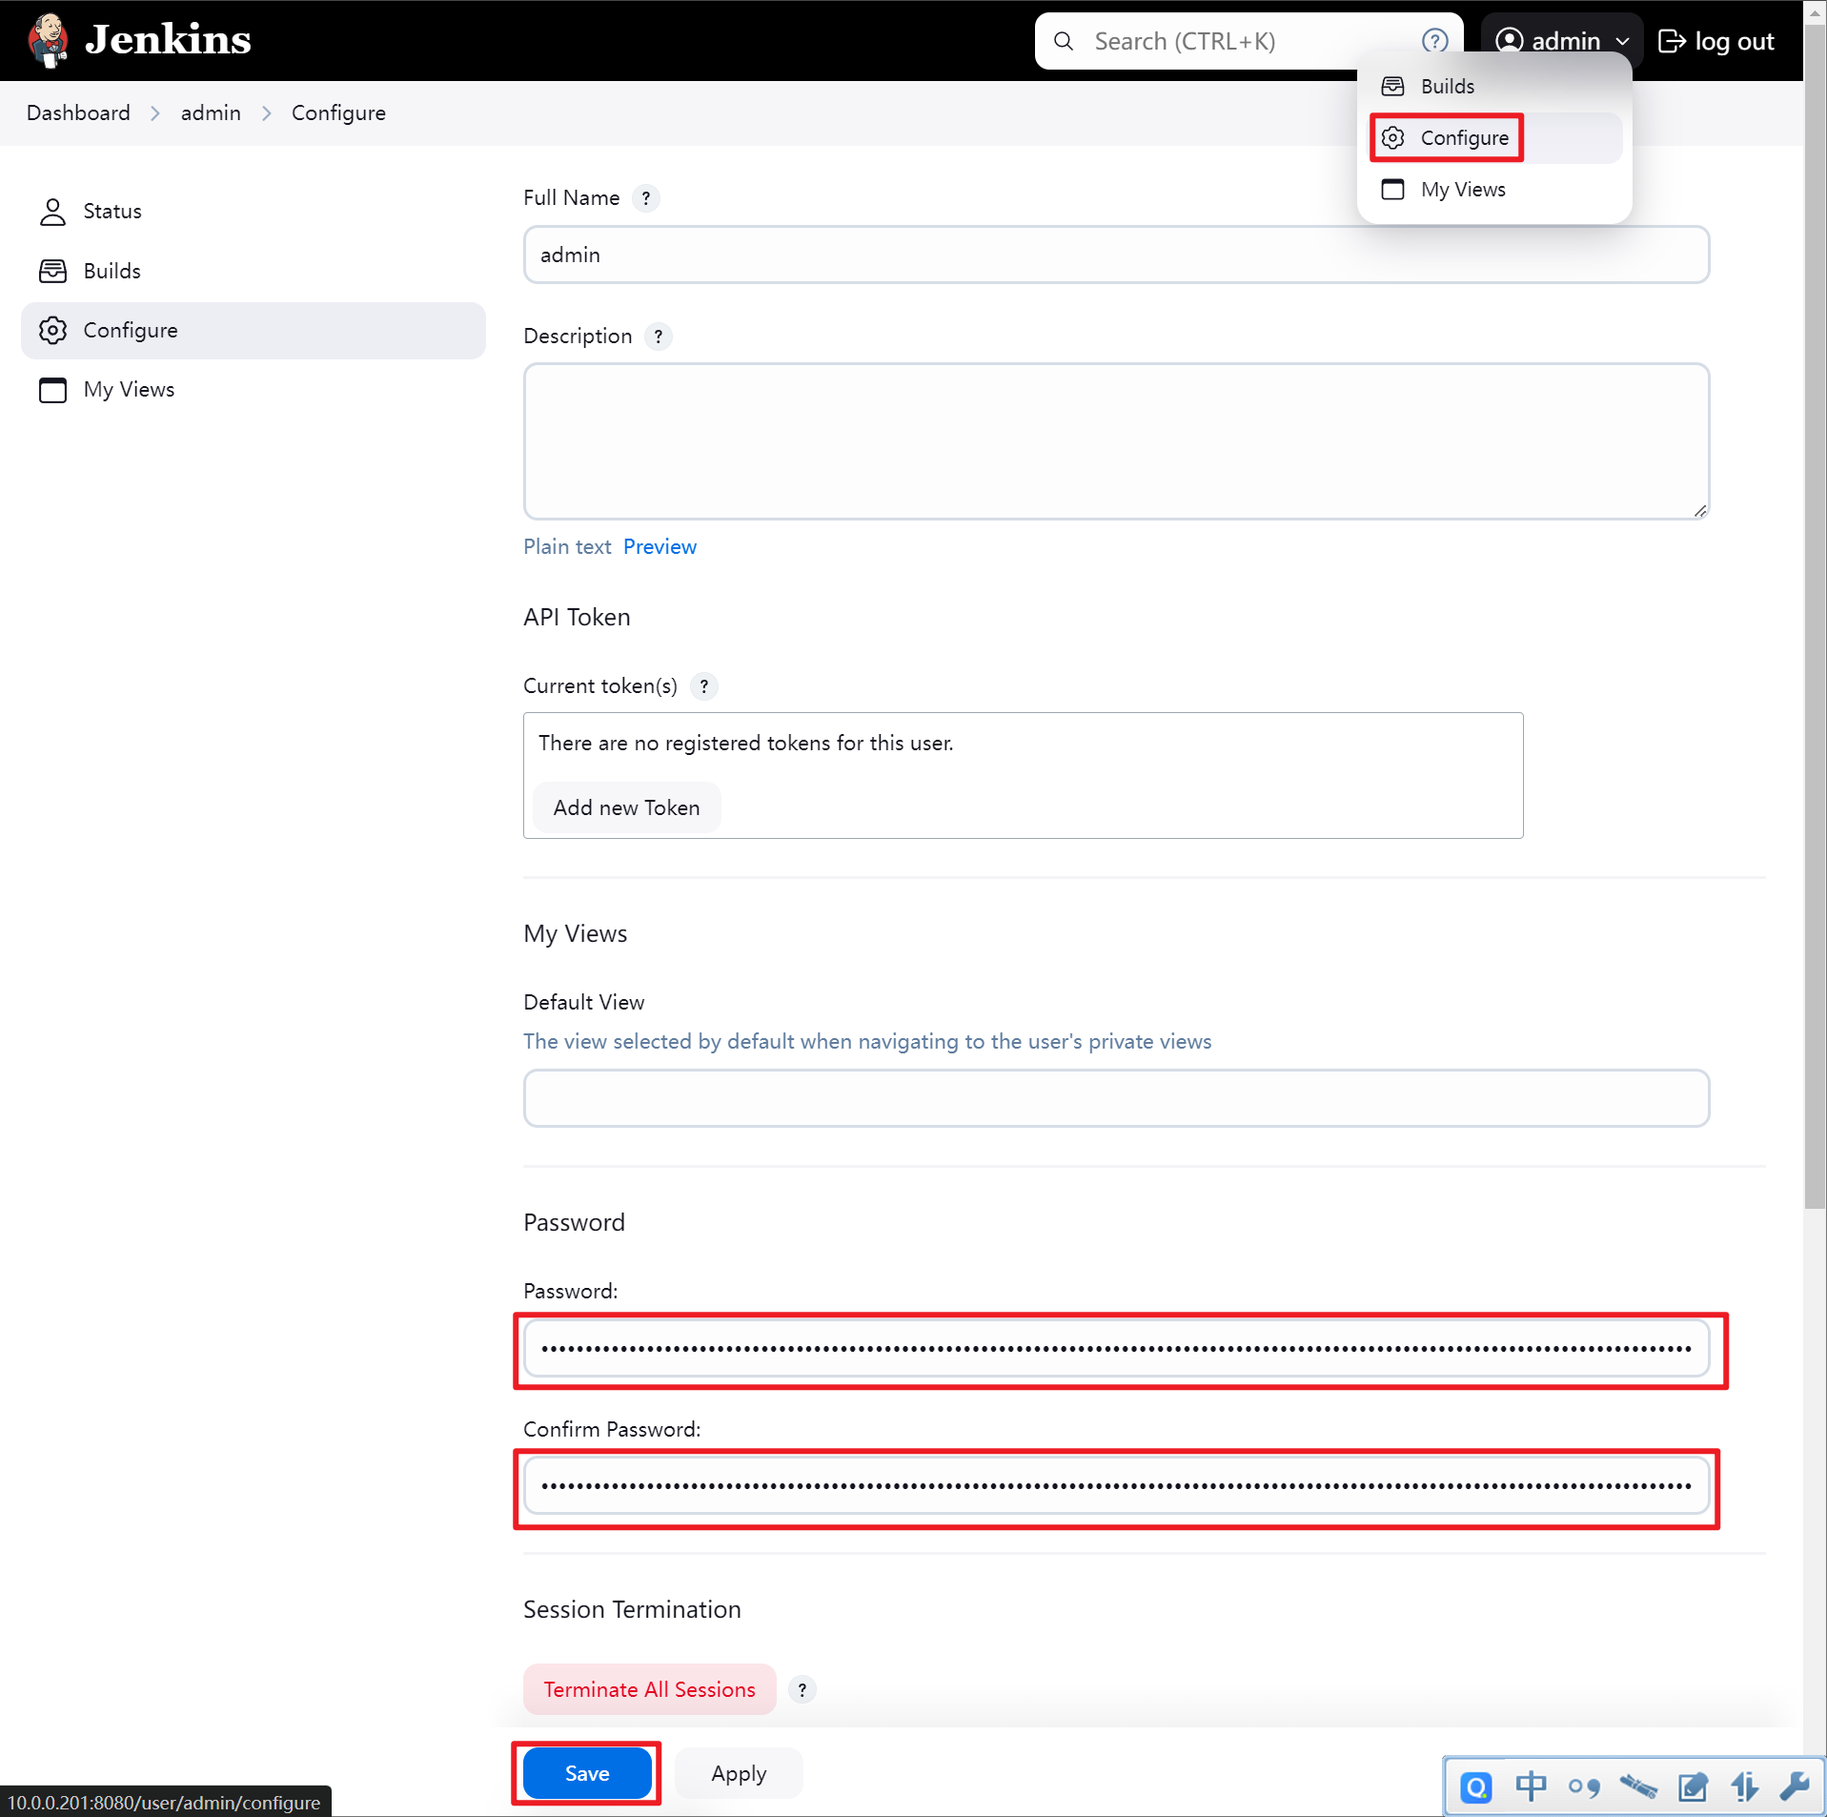This screenshot has height=1817, width=1827.
Task: Open Builds in the sidebar
Action: pyautogui.click(x=253, y=271)
